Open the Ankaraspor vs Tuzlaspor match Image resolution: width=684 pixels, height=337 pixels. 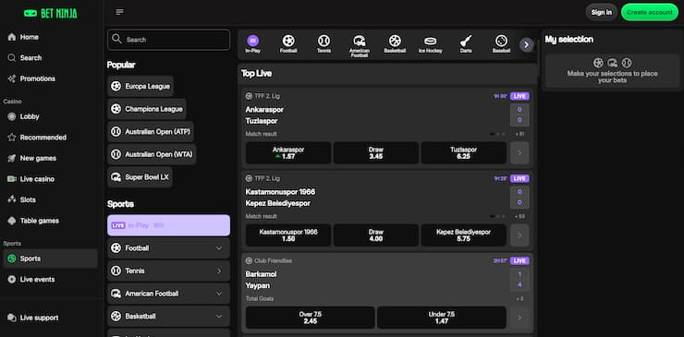tap(264, 115)
